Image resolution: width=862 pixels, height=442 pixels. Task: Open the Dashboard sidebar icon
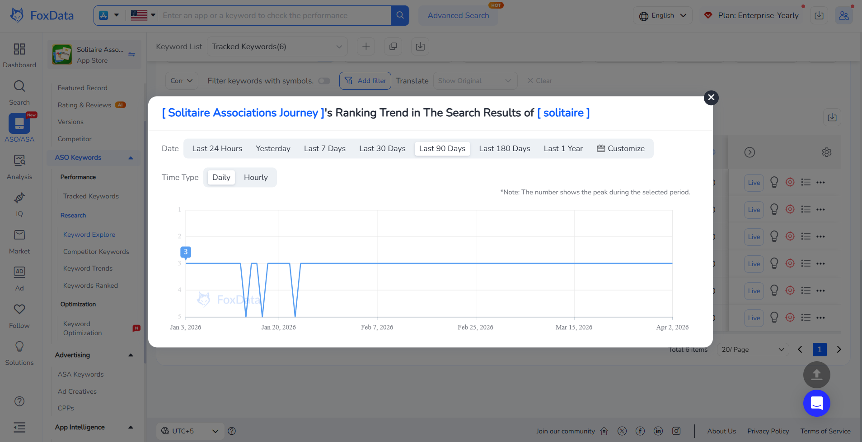pyautogui.click(x=19, y=55)
